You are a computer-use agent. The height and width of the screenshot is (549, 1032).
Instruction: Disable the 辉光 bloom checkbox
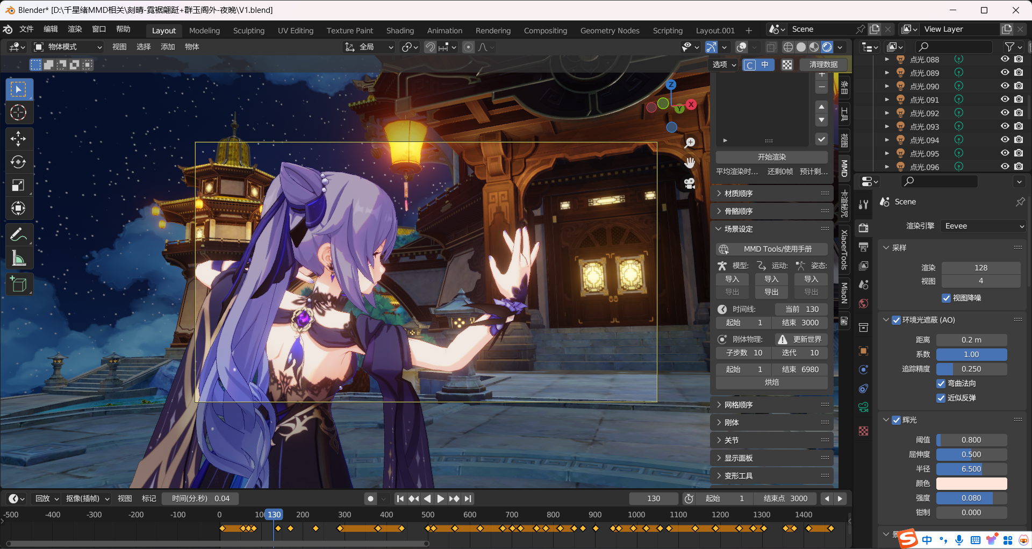(x=896, y=420)
